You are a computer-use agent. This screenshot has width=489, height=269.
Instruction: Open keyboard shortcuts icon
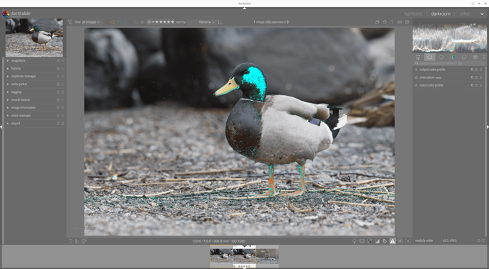[400, 22]
